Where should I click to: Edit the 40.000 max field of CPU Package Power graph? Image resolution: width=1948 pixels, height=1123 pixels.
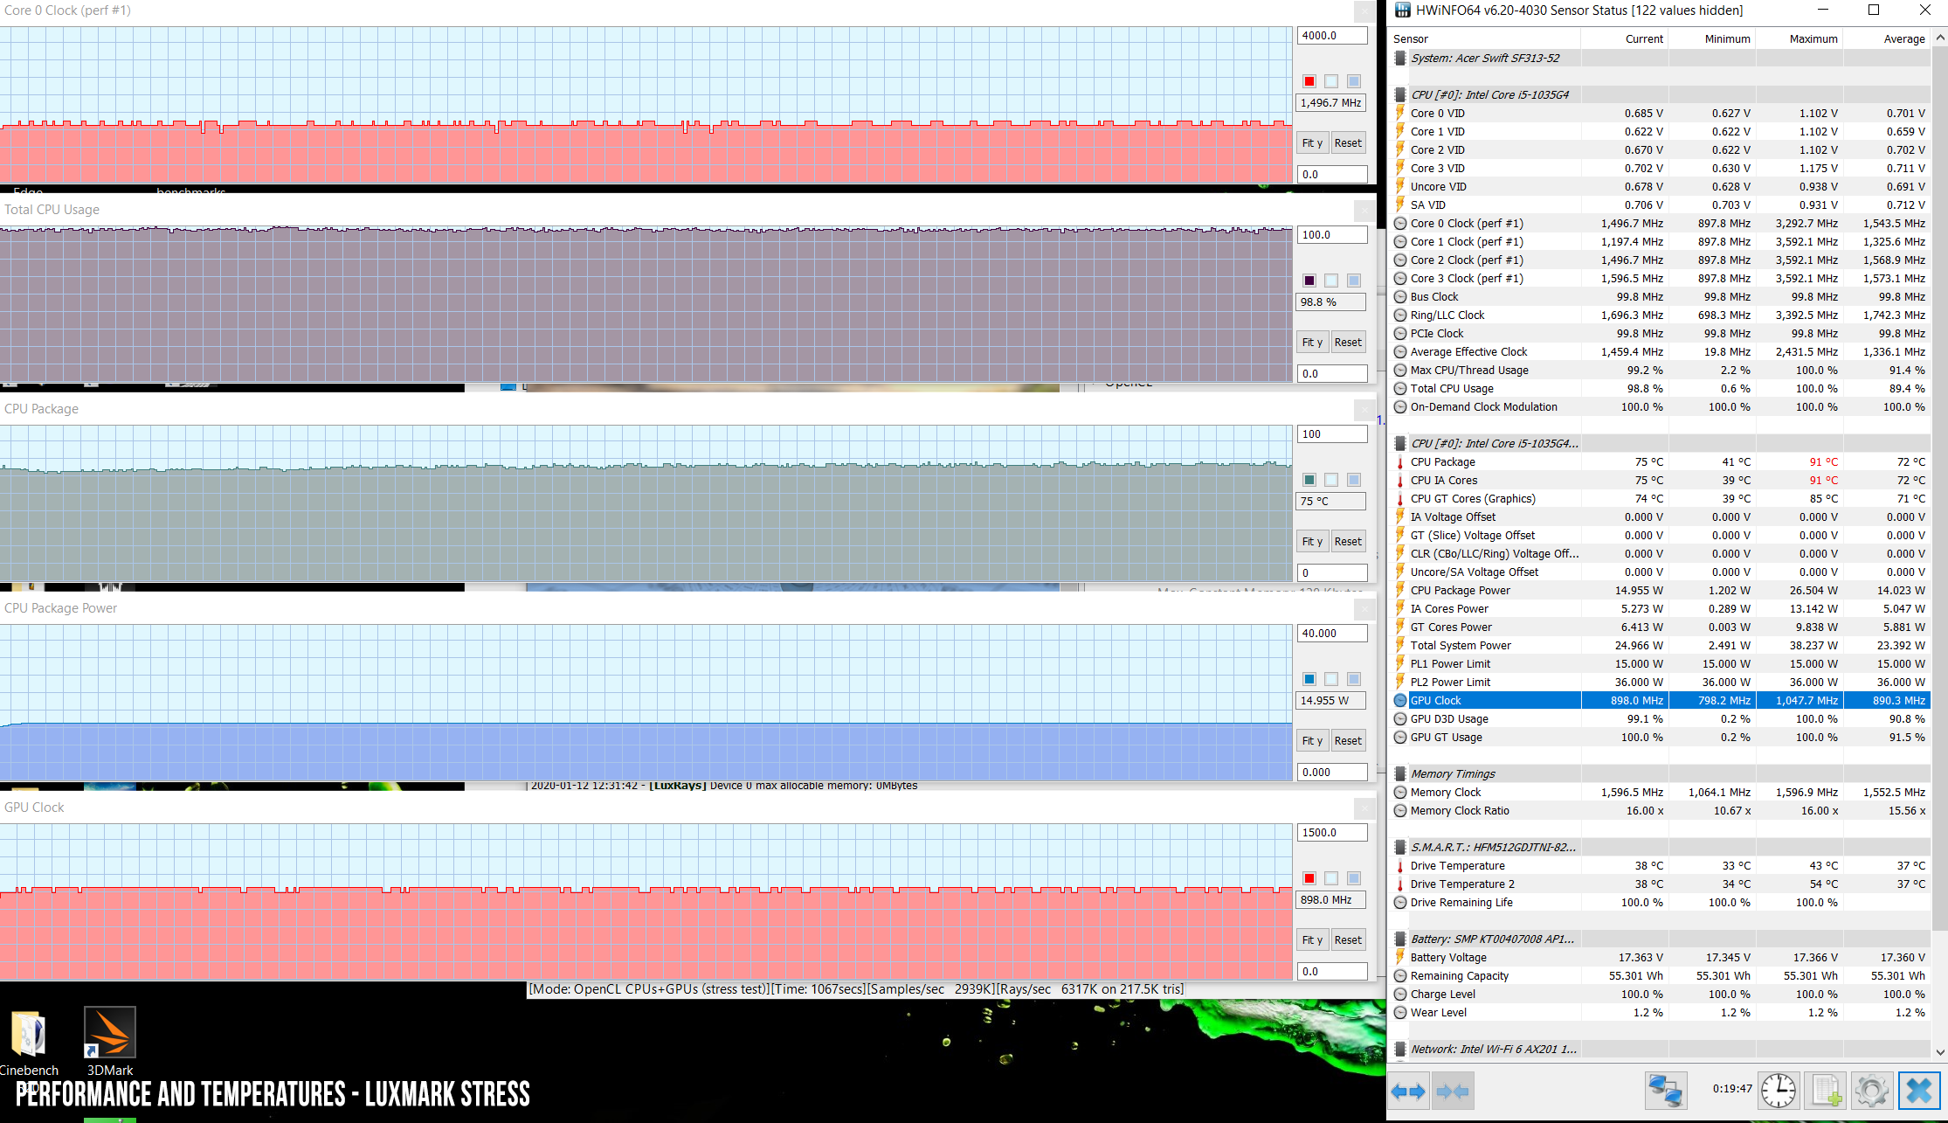coord(1331,634)
